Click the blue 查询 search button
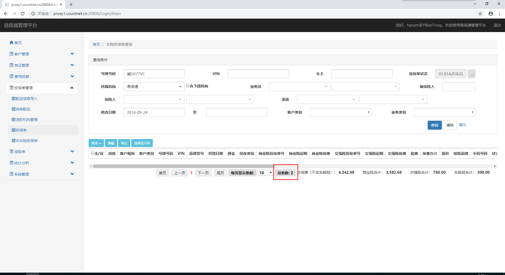 (x=435, y=125)
